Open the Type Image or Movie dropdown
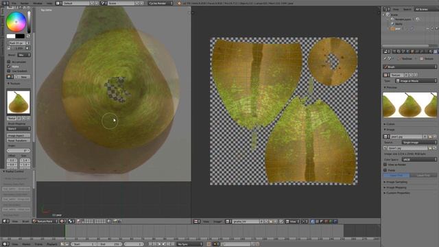This screenshot has height=247, width=439. point(416,81)
